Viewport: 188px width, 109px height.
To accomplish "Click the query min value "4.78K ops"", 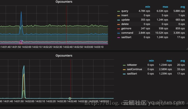I will tap(144, 11).
